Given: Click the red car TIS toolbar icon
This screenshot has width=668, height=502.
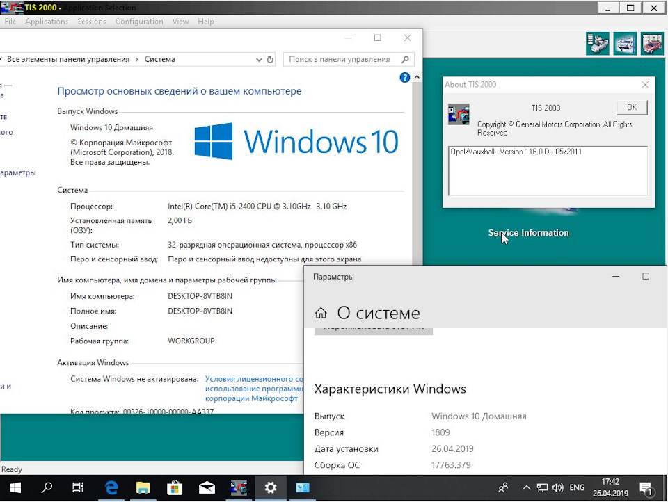Looking at the screenshot, I should (652, 44).
